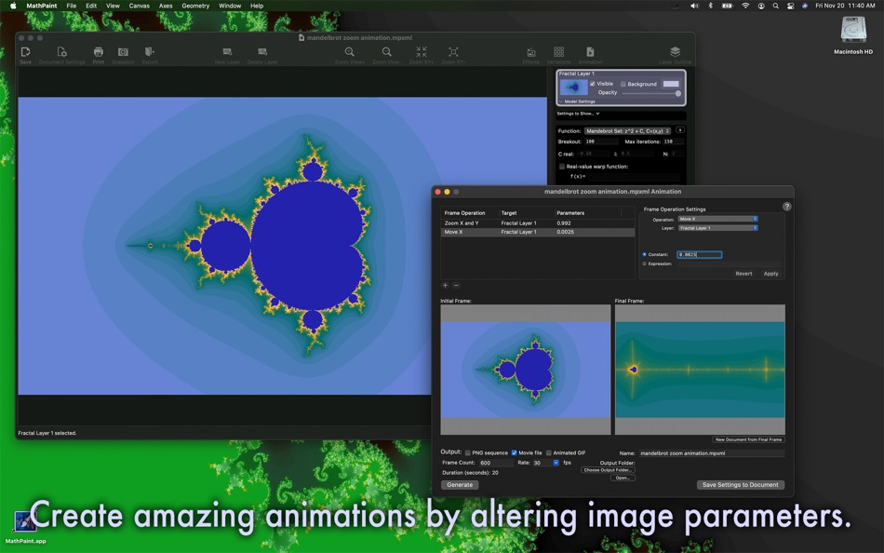Image resolution: width=884 pixels, height=553 pixels.
Task: Remove frame operation with minus button
Action: click(456, 286)
